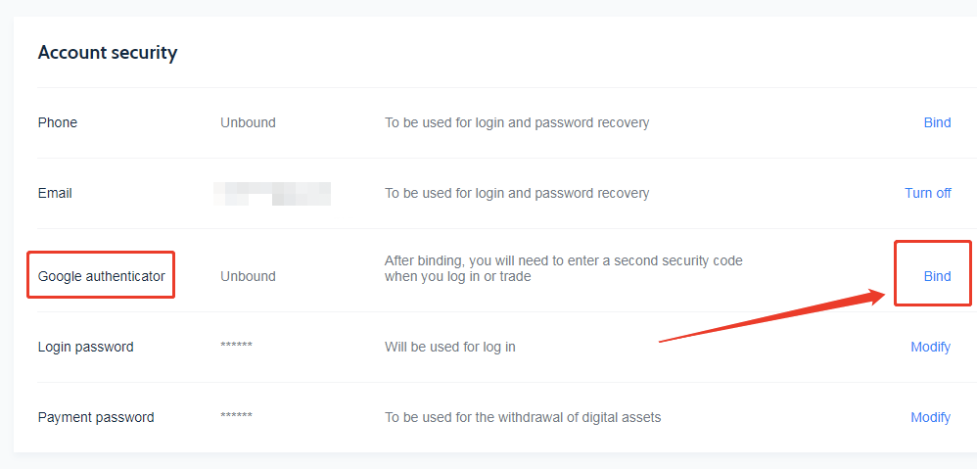
Task: Click masked asterisks of Login password
Action: tap(237, 347)
